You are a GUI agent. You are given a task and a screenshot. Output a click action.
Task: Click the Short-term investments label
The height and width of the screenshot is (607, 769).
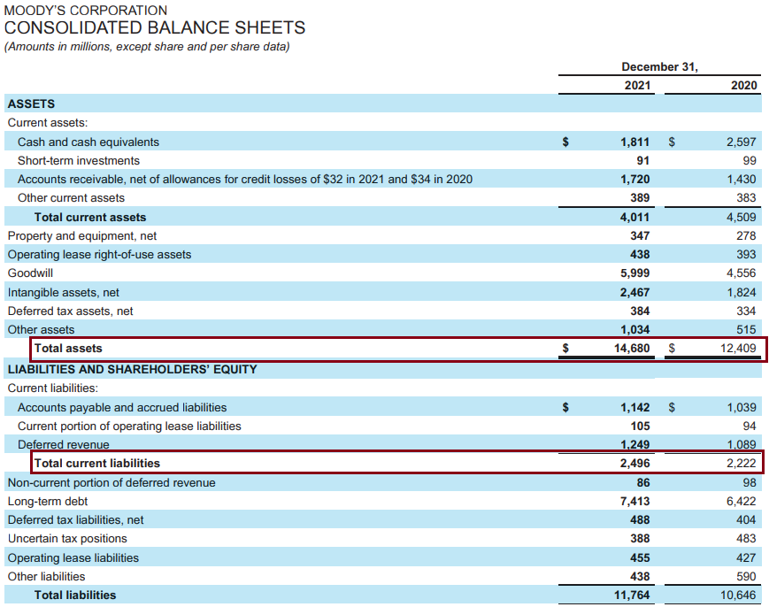tap(79, 160)
